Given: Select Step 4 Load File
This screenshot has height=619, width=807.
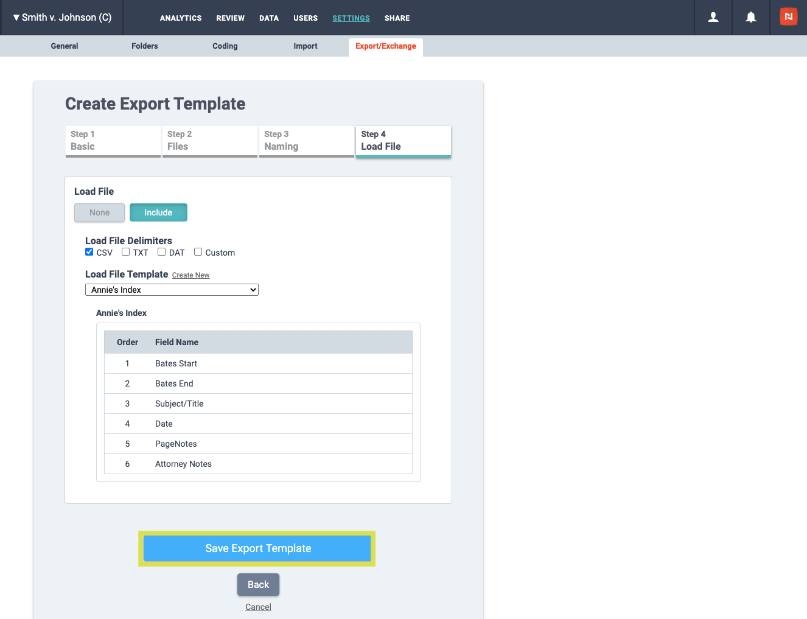Looking at the screenshot, I should click(403, 141).
